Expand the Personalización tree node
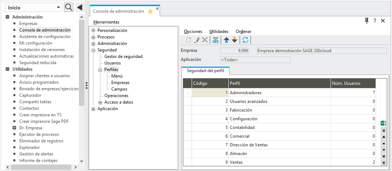The width and height of the screenshot is (392, 171). pos(94,31)
